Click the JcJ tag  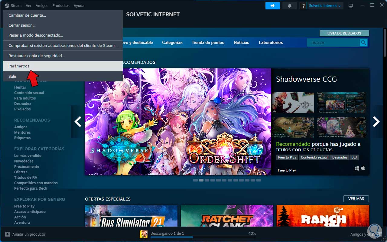click(x=354, y=157)
